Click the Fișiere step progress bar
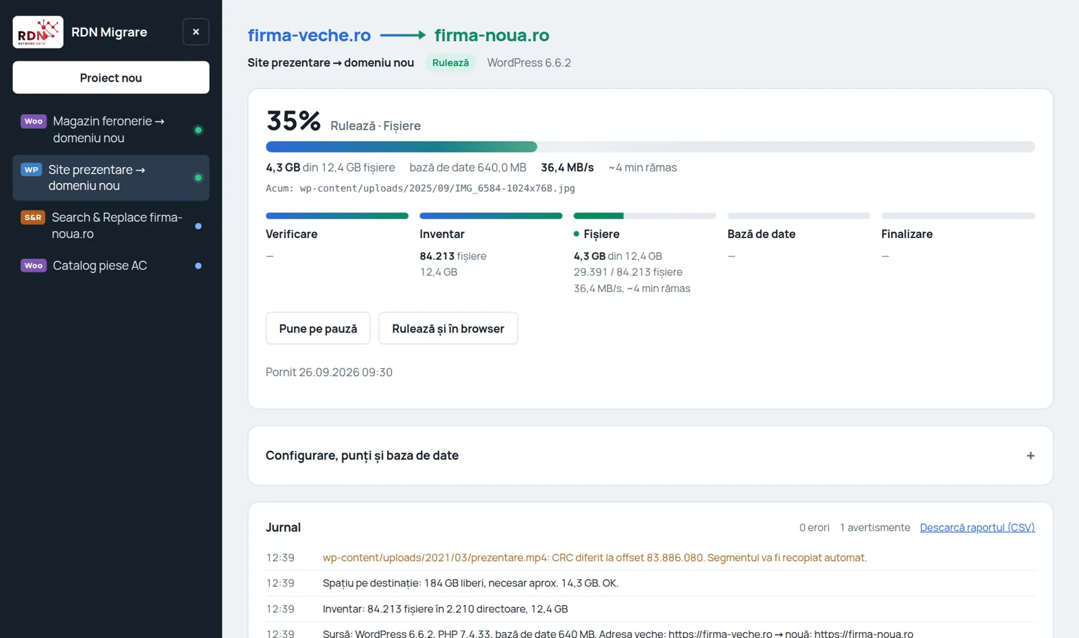Image resolution: width=1079 pixels, height=638 pixels. [645, 216]
